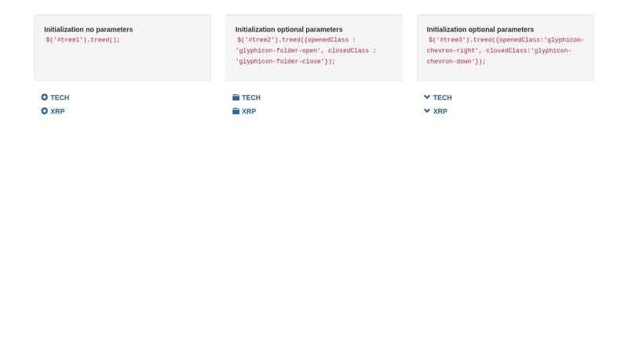628x353 pixels.
Task: Click TECH label in the chevron tree
Action: (x=443, y=98)
